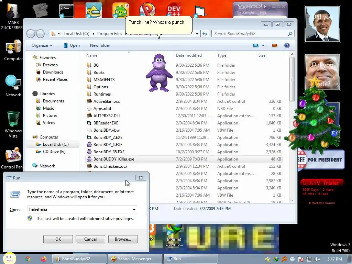352x264 pixels.
Task: Select the ActiveSkin.ocx file
Action: point(184,101)
